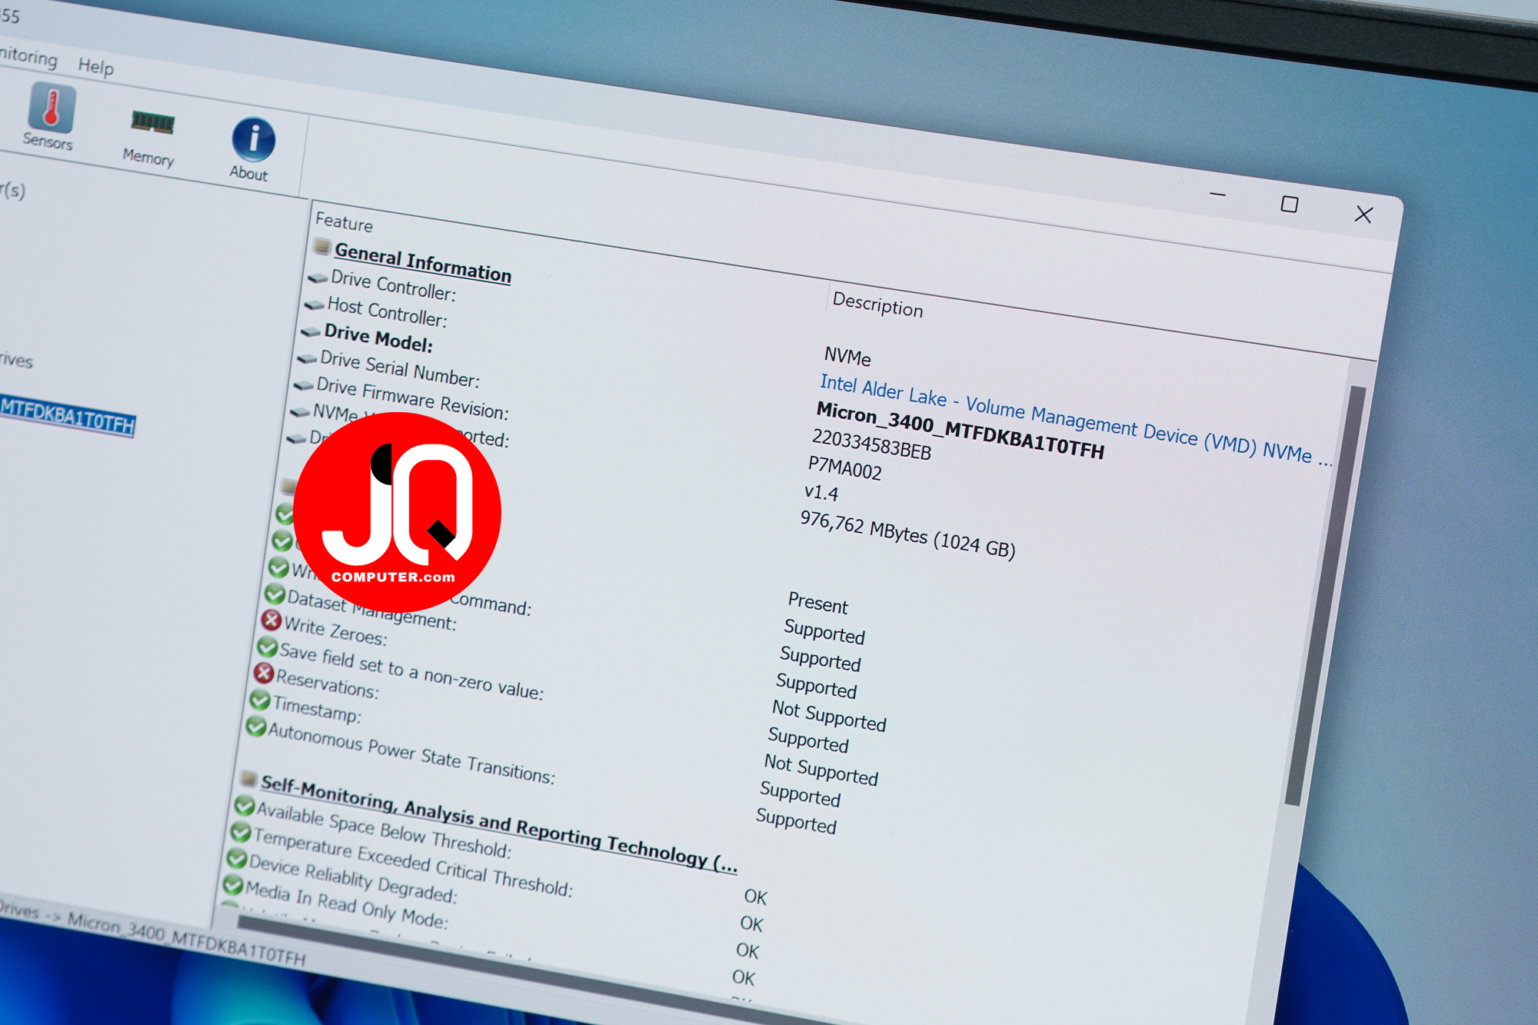This screenshot has height=1025, width=1538.
Task: Click the Temperature Exceeded Critical icon
Action: pos(241,832)
